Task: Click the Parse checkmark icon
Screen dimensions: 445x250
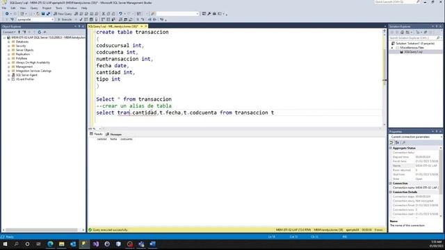Action: pyautogui.click(x=81, y=19)
